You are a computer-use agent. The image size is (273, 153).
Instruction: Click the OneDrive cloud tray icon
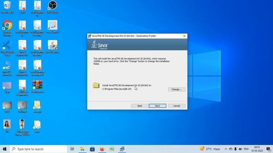(x=231, y=149)
